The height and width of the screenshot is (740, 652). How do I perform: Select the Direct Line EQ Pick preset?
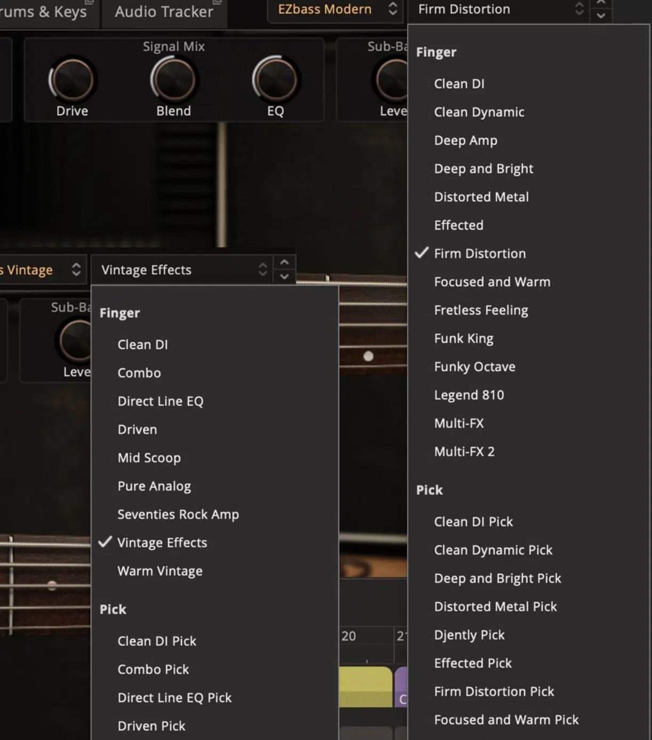point(215,698)
